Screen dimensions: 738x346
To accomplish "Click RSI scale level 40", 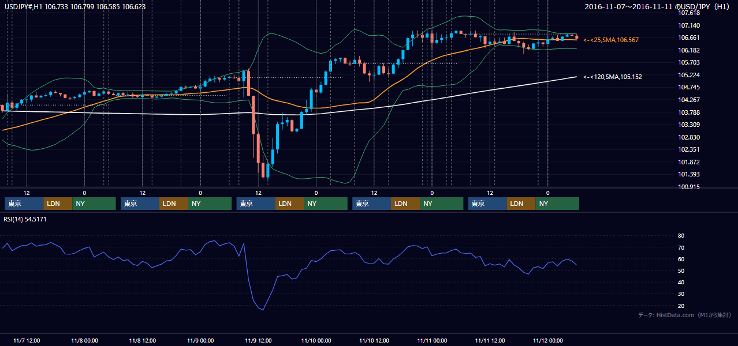I will [x=681, y=282].
